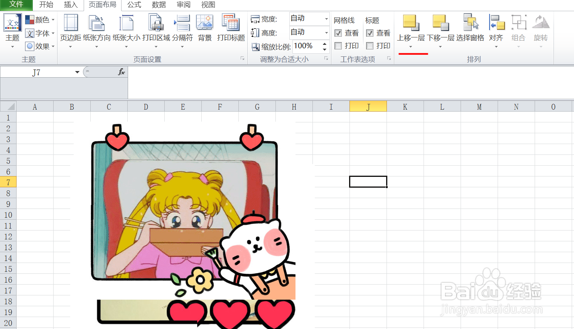Viewport: 574px width, 329px height.
Task: Expand the 高度 height dropdown
Action: point(326,32)
